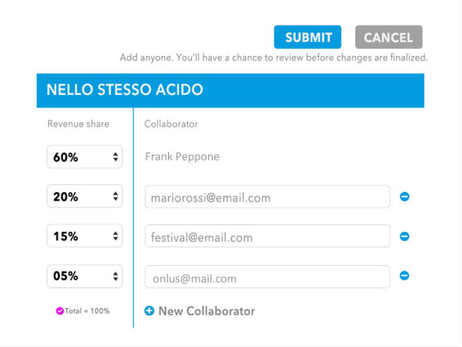Remove the onlus@mail.com collaborator with minus icon

(404, 275)
